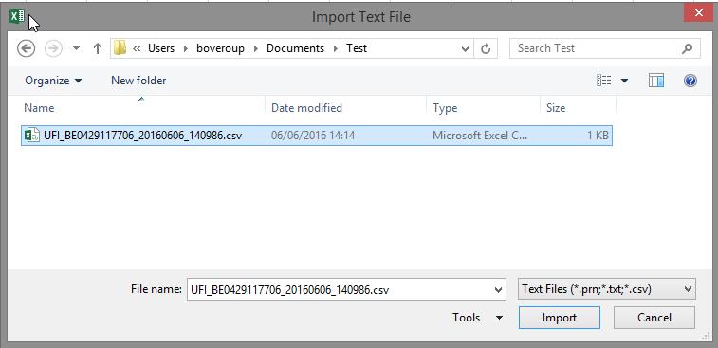Click the CSV file icon in list
The width and height of the screenshot is (718, 348).
click(x=32, y=136)
